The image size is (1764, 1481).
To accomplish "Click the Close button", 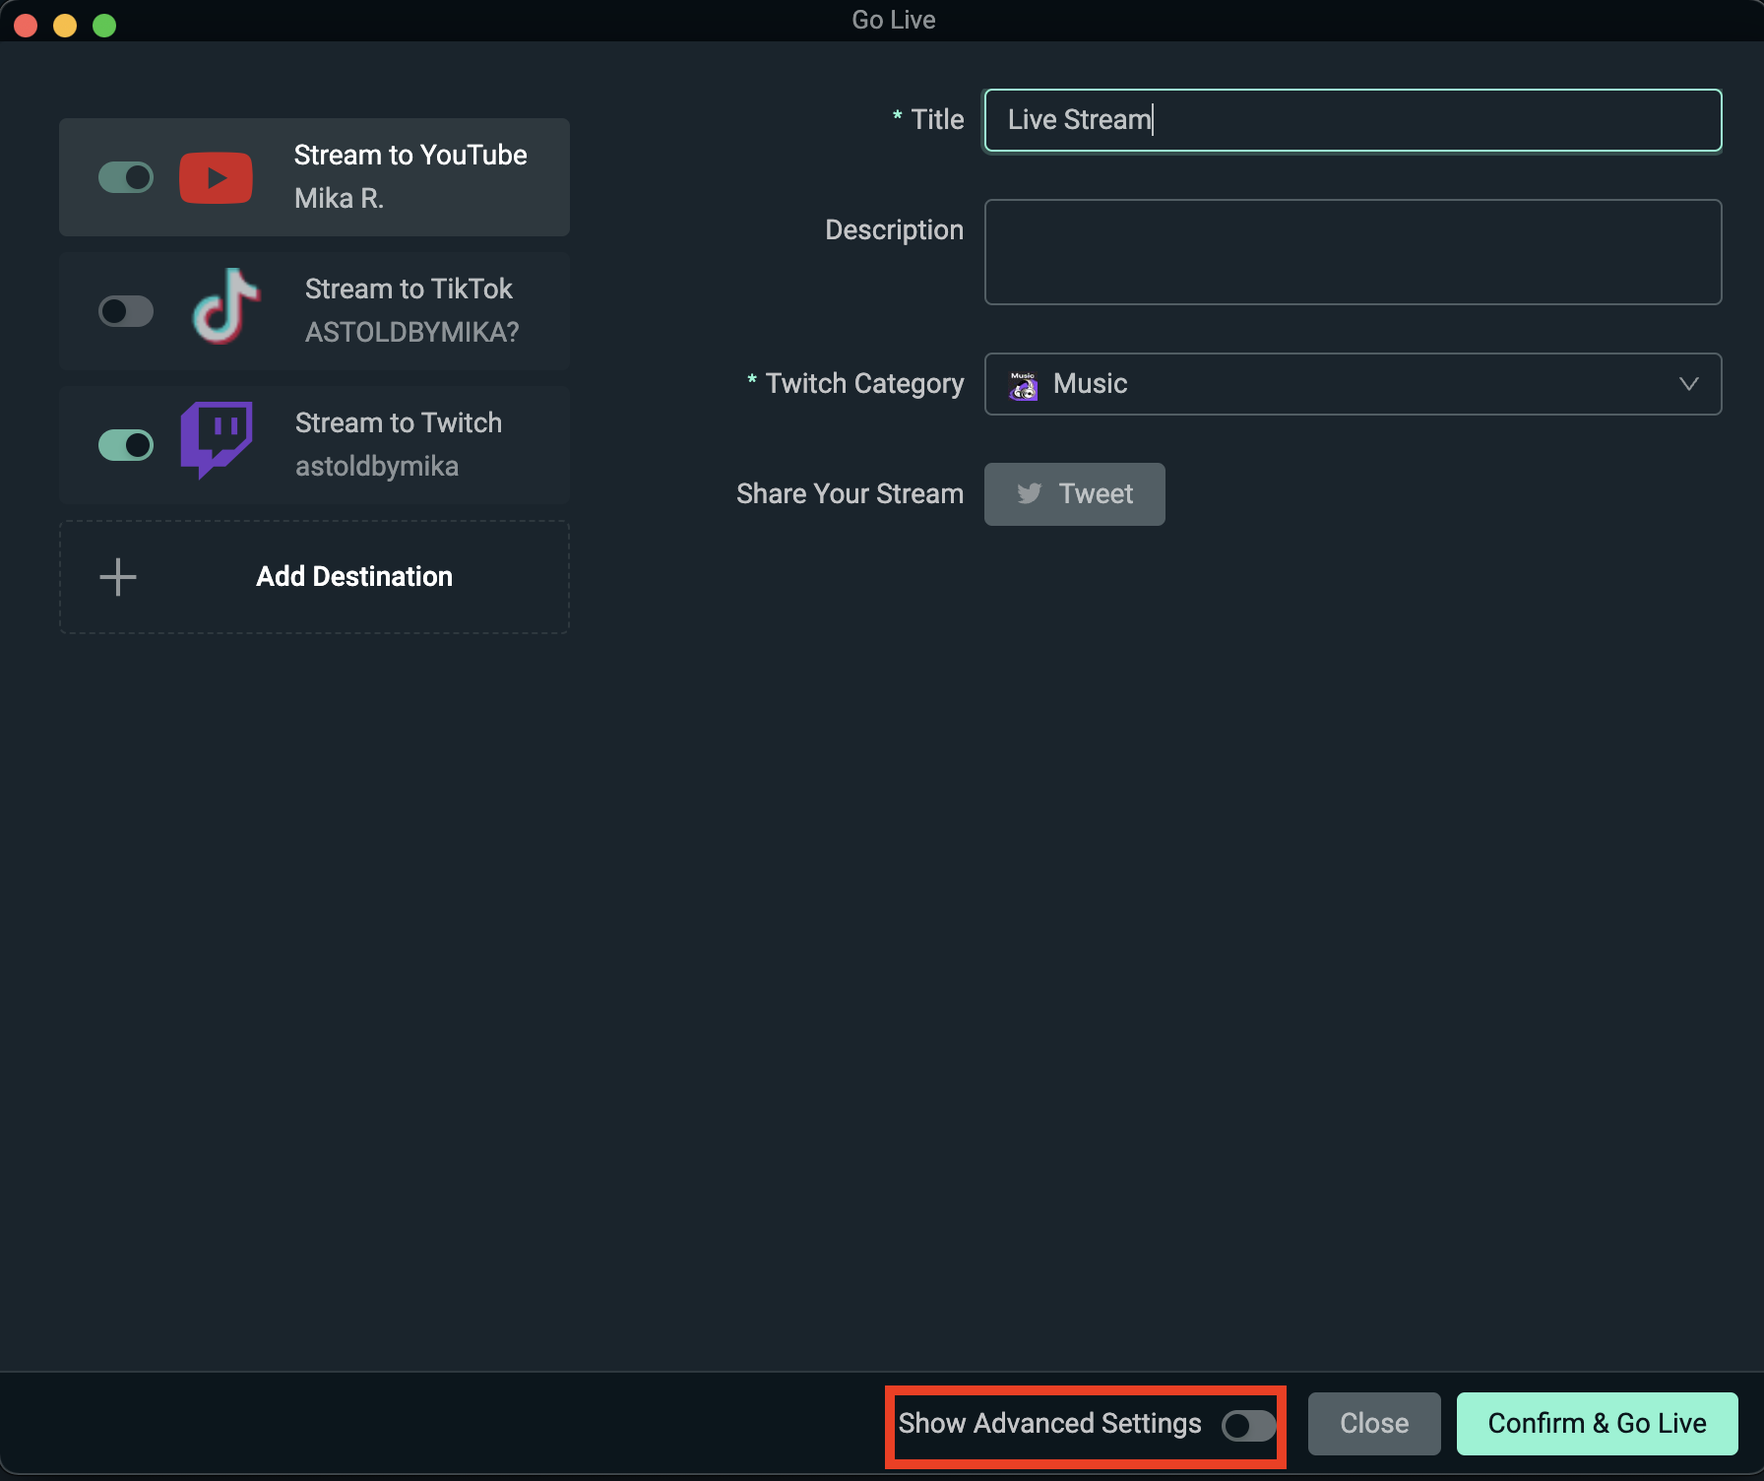I will [x=1373, y=1423].
